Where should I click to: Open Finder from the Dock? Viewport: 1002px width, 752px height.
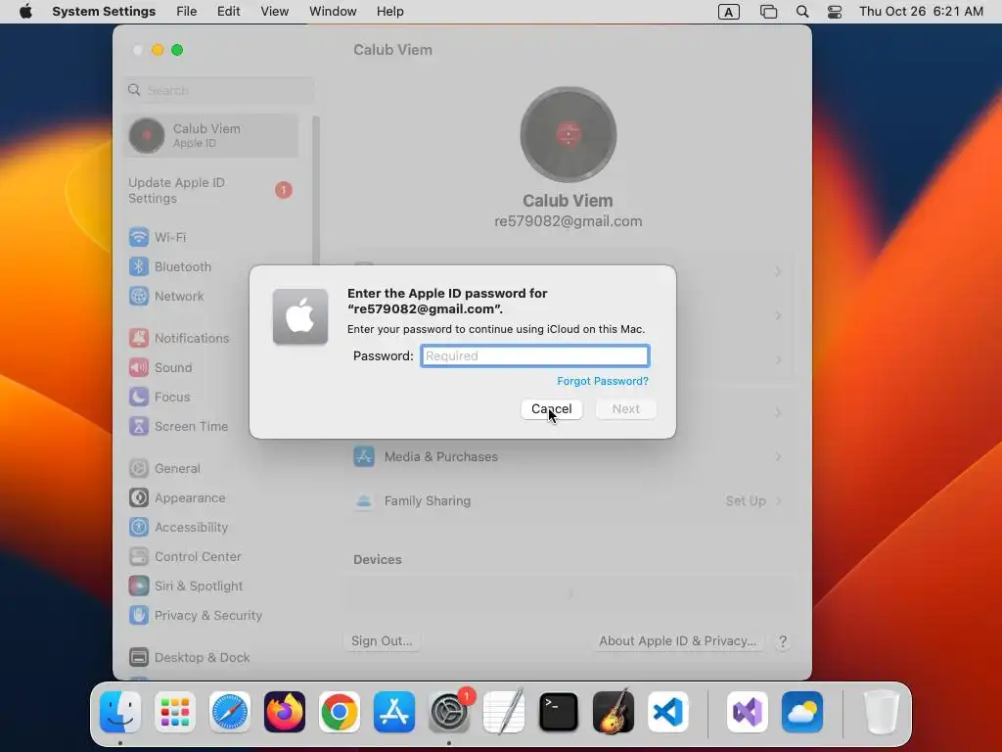[120, 712]
